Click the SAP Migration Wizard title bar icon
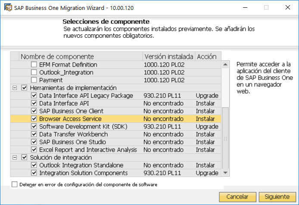 pos(8,8)
